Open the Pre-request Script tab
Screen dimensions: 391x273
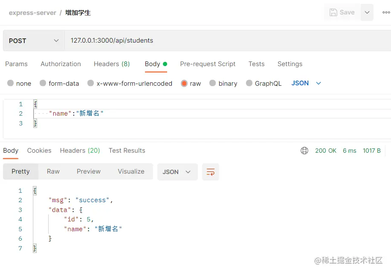click(x=208, y=64)
